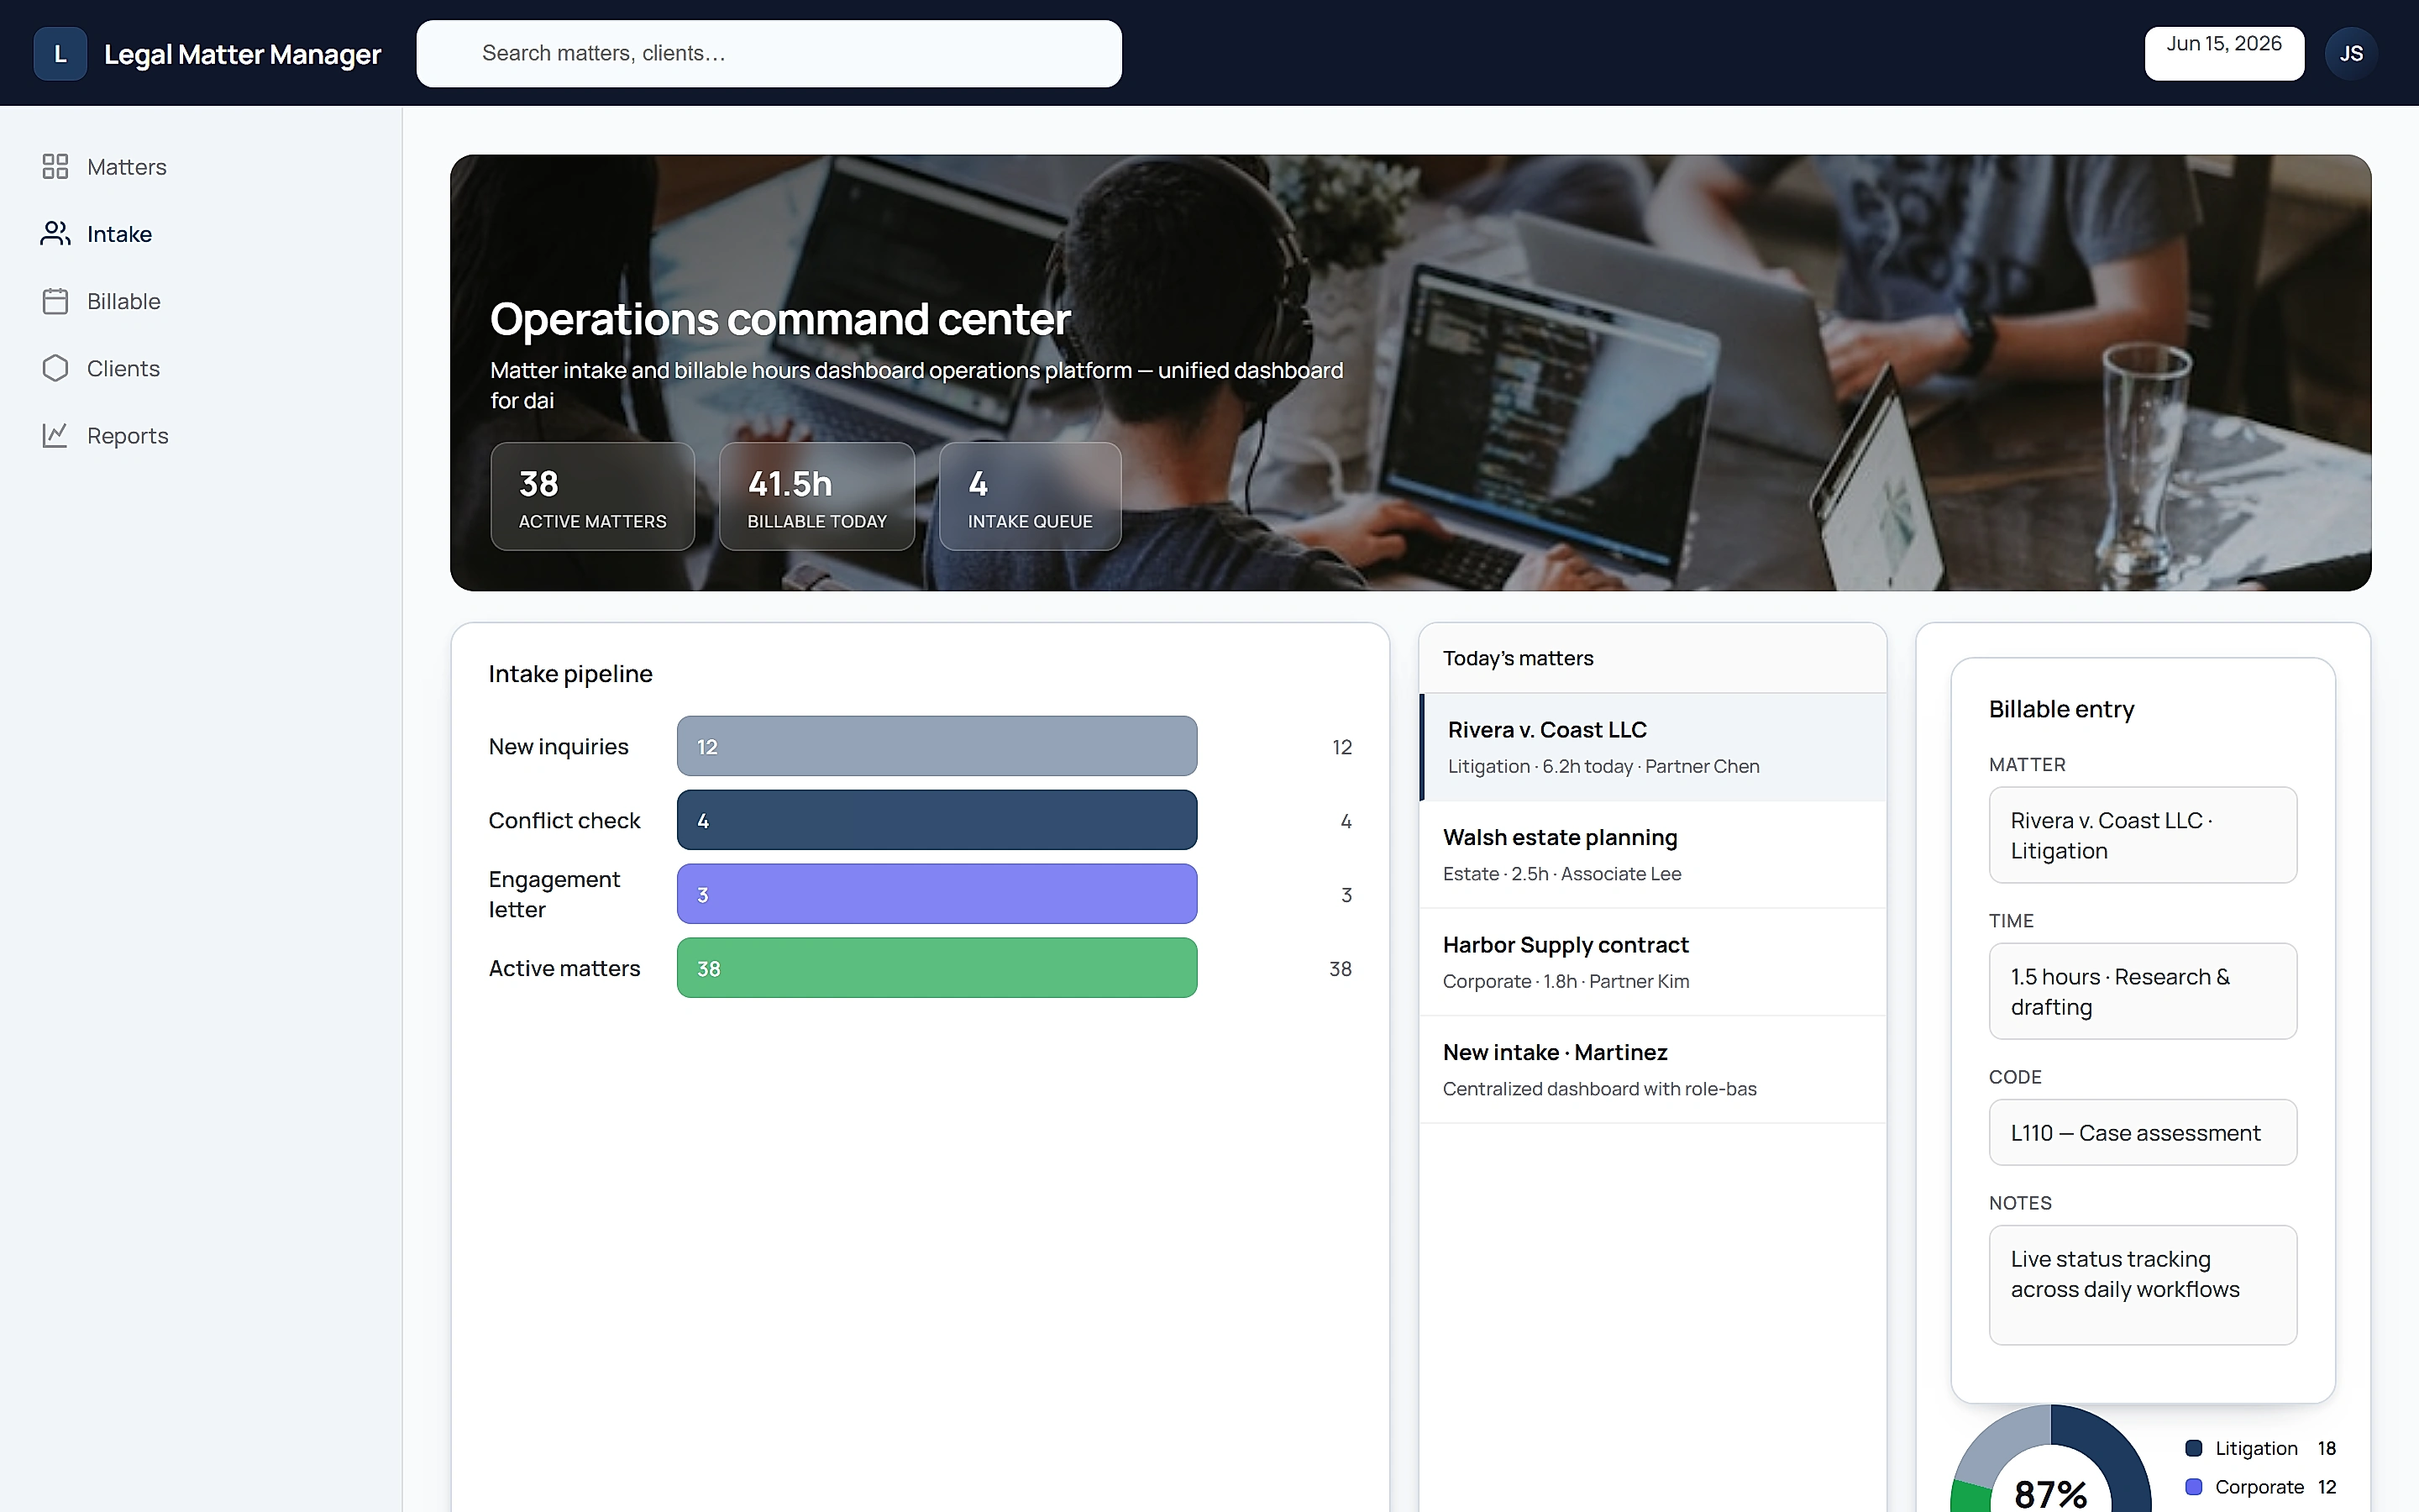Select the 41.5h Billable Today stat card
The width and height of the screenshot is (2419, 1512).
coord(816,496)
